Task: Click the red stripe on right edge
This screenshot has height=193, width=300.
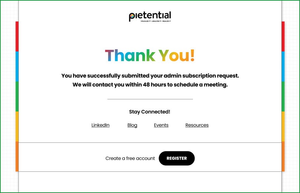Action: [x=283, y=37]
